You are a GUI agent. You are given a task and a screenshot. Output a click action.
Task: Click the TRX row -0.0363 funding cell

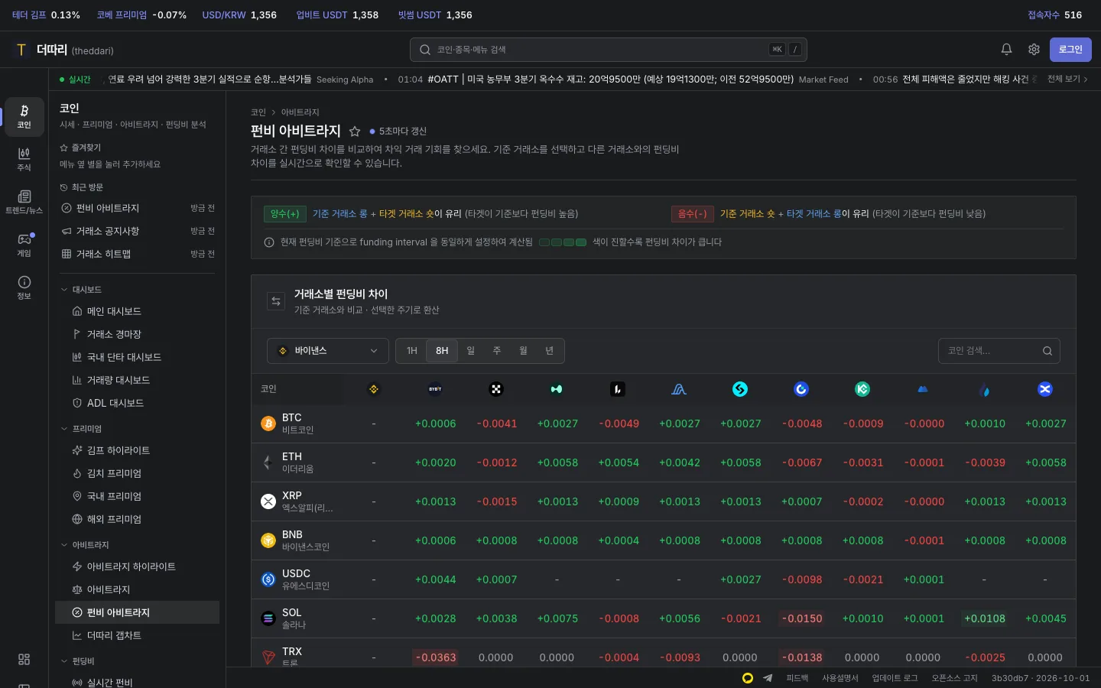click(435, 657)
